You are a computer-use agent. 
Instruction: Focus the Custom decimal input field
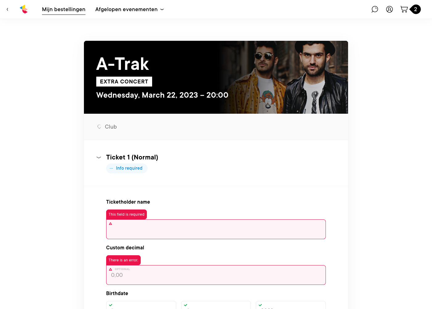(216, 276)
